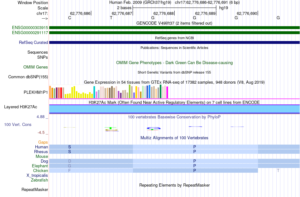The image size is (300, 197).
Task: Click the Gaps alignment label
Action: tap(43, 142)
